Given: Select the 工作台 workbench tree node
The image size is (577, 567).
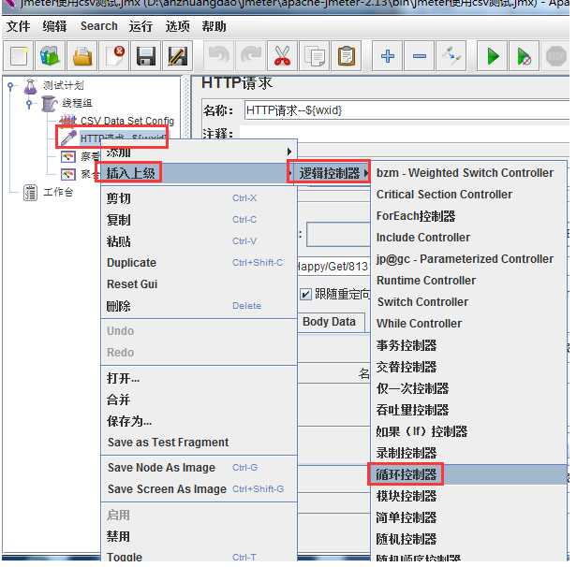Looking at the screenshot, I should (58, 192).
